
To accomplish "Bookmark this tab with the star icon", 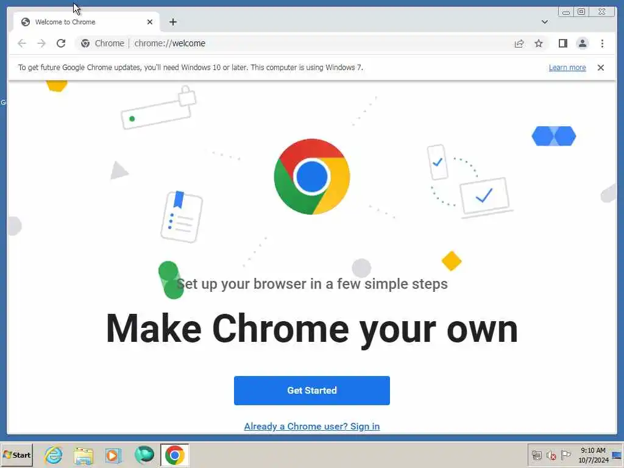I will (x=539, y=43).
